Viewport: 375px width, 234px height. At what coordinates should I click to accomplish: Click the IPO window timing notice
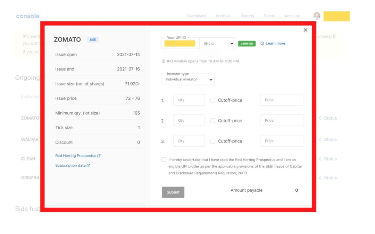tap(201, 61)
